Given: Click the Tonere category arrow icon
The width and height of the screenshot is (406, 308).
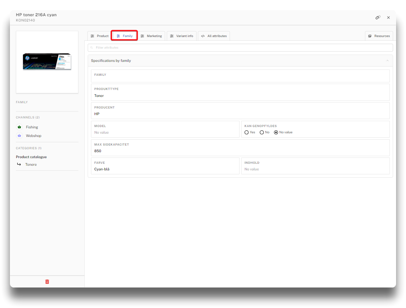Looking at the screenshot, I should click(x=19, y=164).
